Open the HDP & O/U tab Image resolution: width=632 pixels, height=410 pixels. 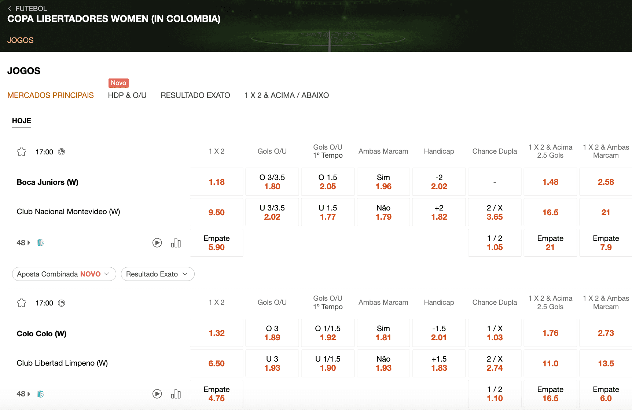click(x=127, y=95)
